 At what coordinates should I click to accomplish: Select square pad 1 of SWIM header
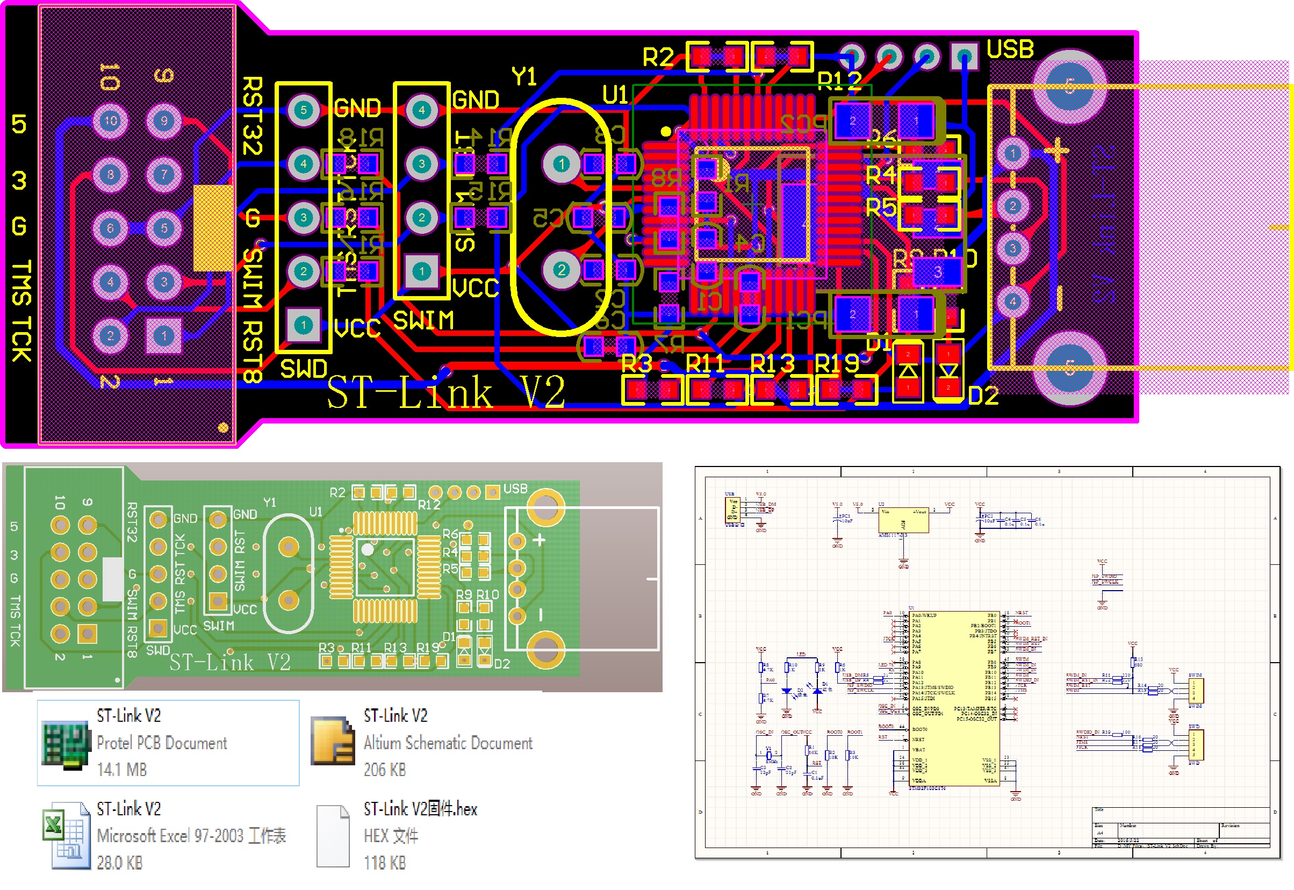(421, 271)
